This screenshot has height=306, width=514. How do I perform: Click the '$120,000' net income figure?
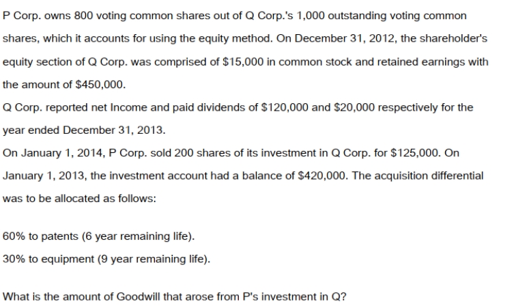[285, 107]
